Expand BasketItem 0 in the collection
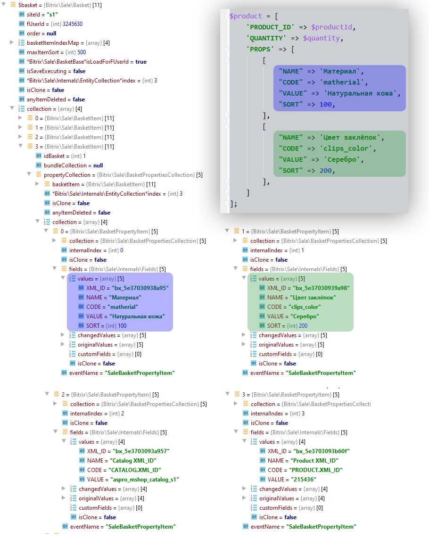The image size is (429, 547). (x=20, y=118)
